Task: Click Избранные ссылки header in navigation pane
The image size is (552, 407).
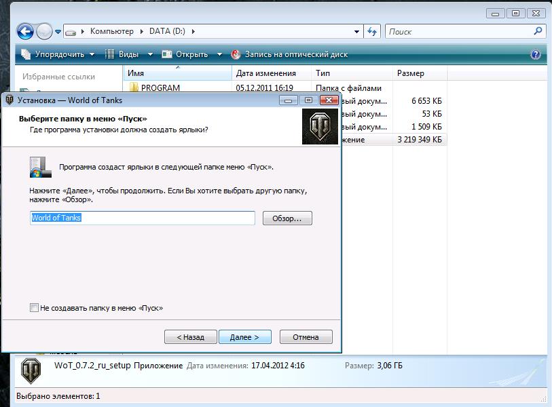Action: 59,77
